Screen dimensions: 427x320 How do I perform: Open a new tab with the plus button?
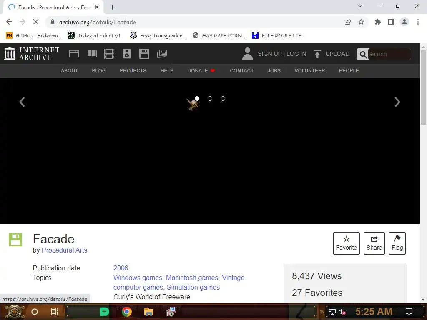pyautogui.click(x=113, y=7)
